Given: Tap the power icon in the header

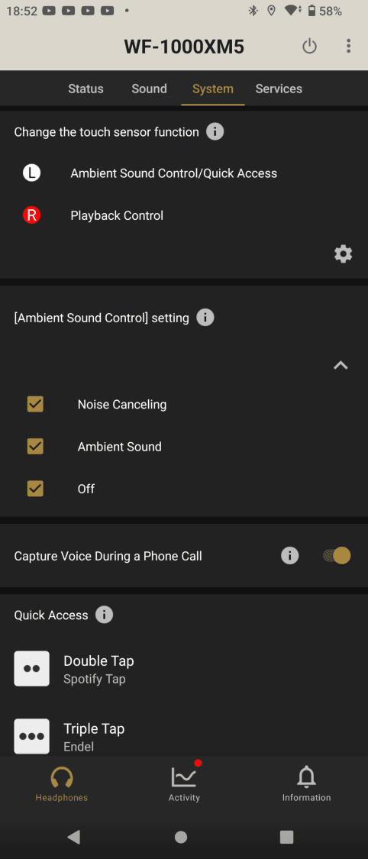Looking at the screenshot, I should pos(309,47).
